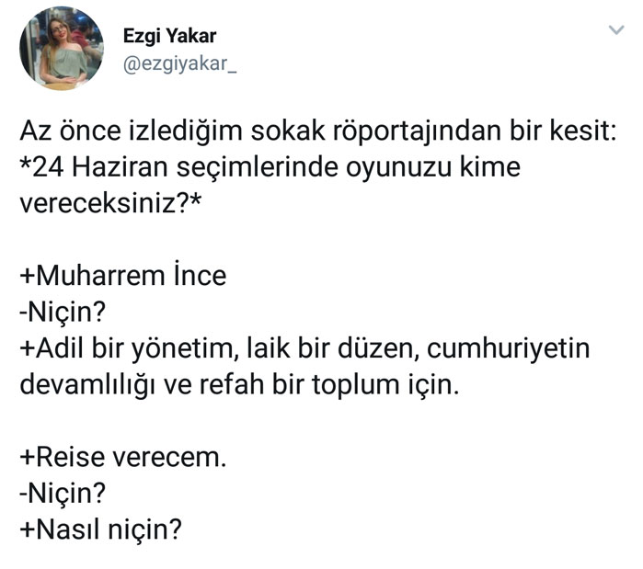Click the word 'cumhuriyetin' in the tweet
The height and width of the screenshot is (569, 643).
(509, 348)
